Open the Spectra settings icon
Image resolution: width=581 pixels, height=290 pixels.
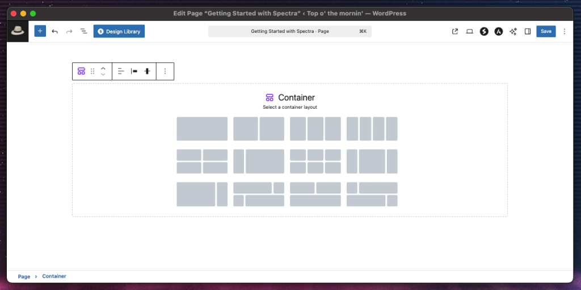click(x=484, y=32)
